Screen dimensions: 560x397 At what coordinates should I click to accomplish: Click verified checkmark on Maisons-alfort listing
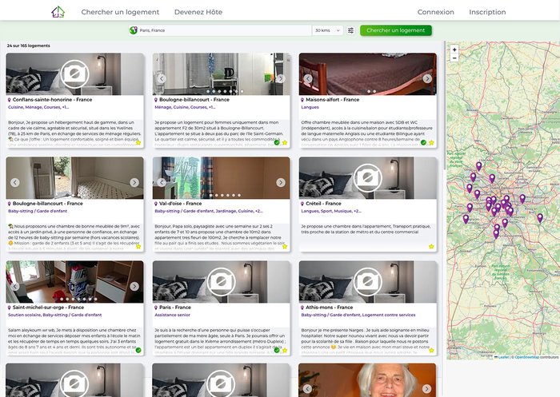[x=423, y=143]
